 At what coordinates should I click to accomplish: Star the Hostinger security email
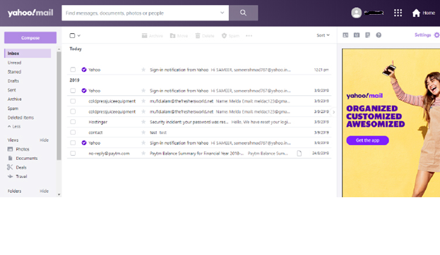143,122
